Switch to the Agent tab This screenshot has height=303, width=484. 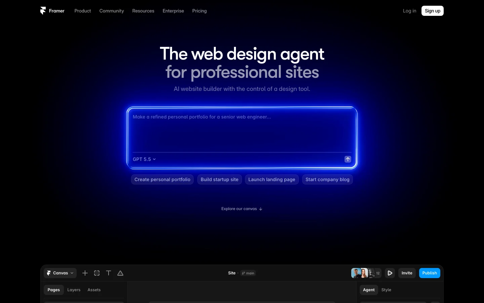click(x=369, y=290)
